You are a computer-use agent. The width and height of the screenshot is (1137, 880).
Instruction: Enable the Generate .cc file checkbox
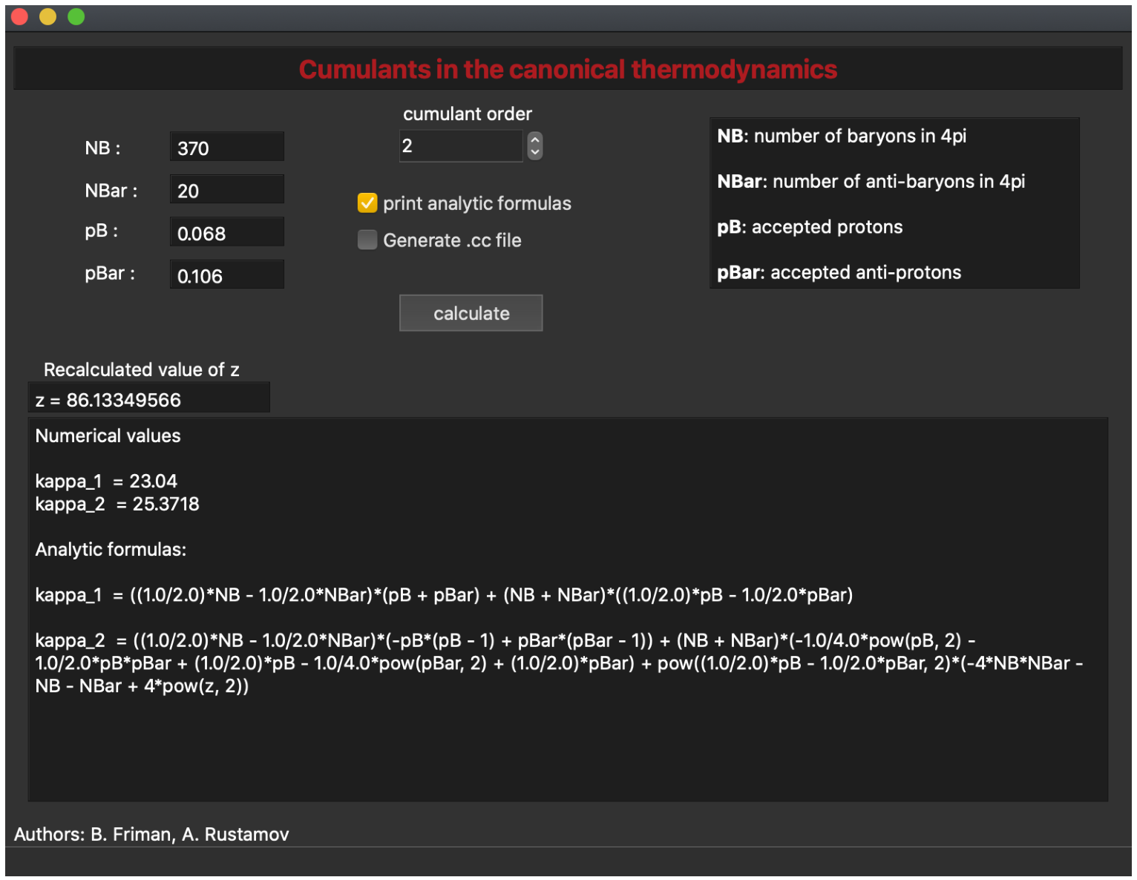click(367, 240)
